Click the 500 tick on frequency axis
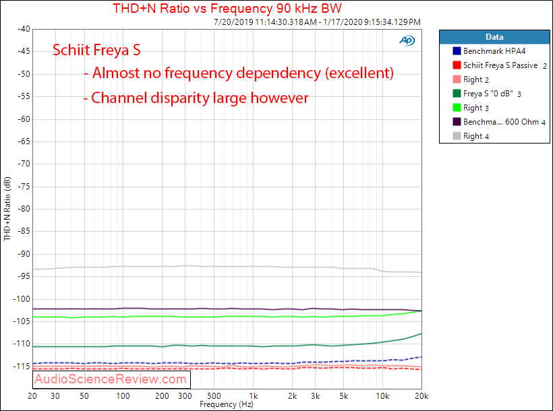Viewport: 553px width, 411px height. (x=214, y=396)
